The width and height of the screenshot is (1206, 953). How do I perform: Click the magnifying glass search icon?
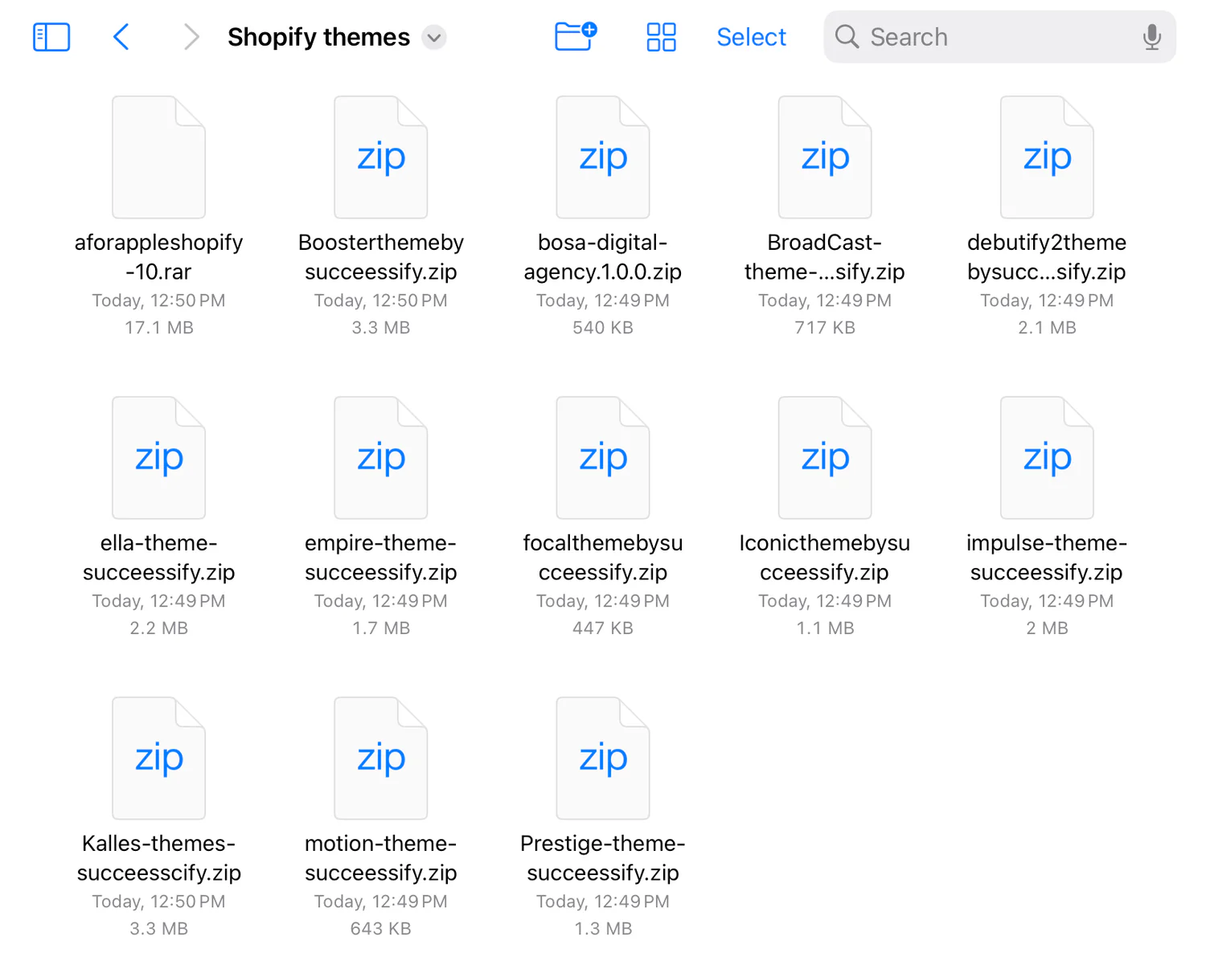pyautogui.click(x=847, y=37)
